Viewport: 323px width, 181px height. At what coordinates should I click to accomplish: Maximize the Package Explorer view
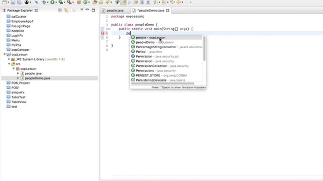(93, 10)
